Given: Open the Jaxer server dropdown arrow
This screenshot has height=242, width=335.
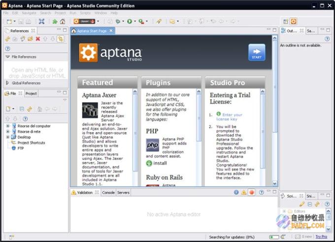Looking at the screenshot, I should [98, 21].
